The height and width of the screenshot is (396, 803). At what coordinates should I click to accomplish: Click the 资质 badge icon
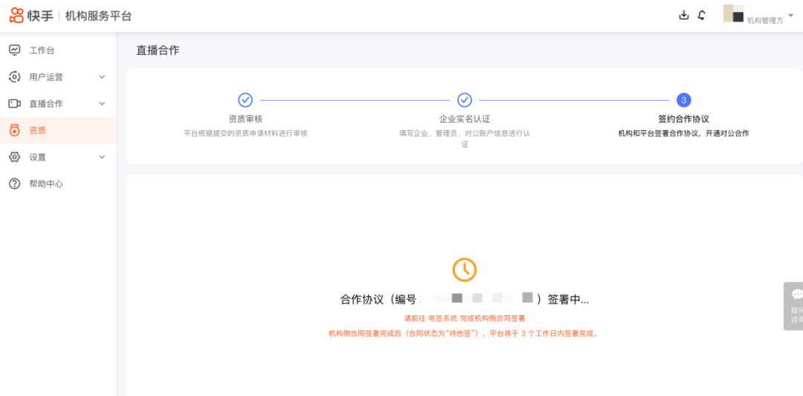click(x=15, y=130)
